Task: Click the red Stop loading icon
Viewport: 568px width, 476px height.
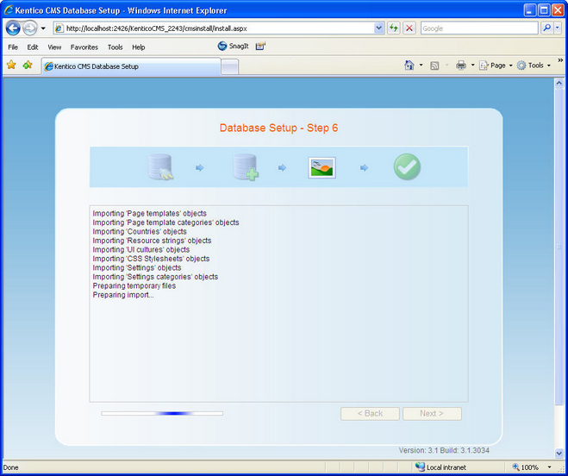Action: pyautogui.click(x=409, y=28)
